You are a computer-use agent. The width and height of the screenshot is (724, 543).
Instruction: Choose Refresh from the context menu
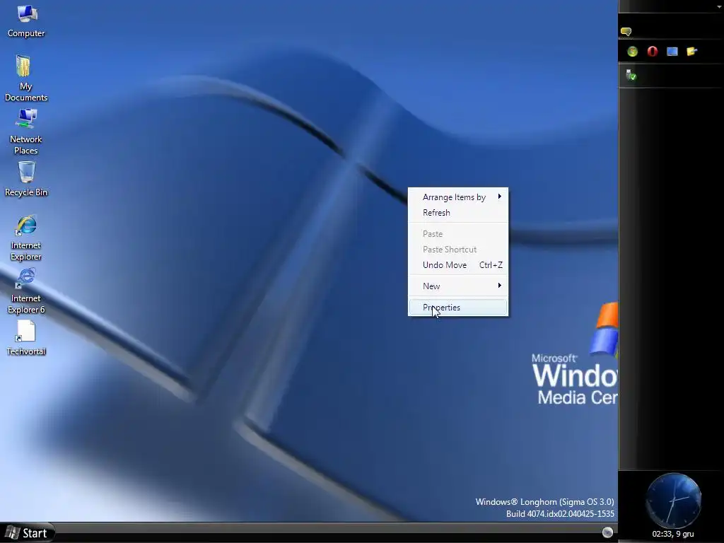click(458, 212)
